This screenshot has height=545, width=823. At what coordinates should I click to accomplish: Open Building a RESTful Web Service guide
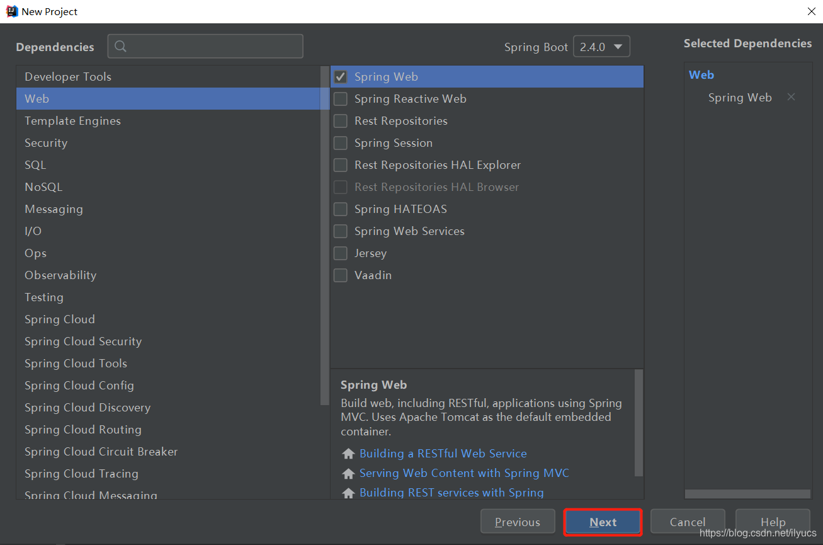(443, 454)
